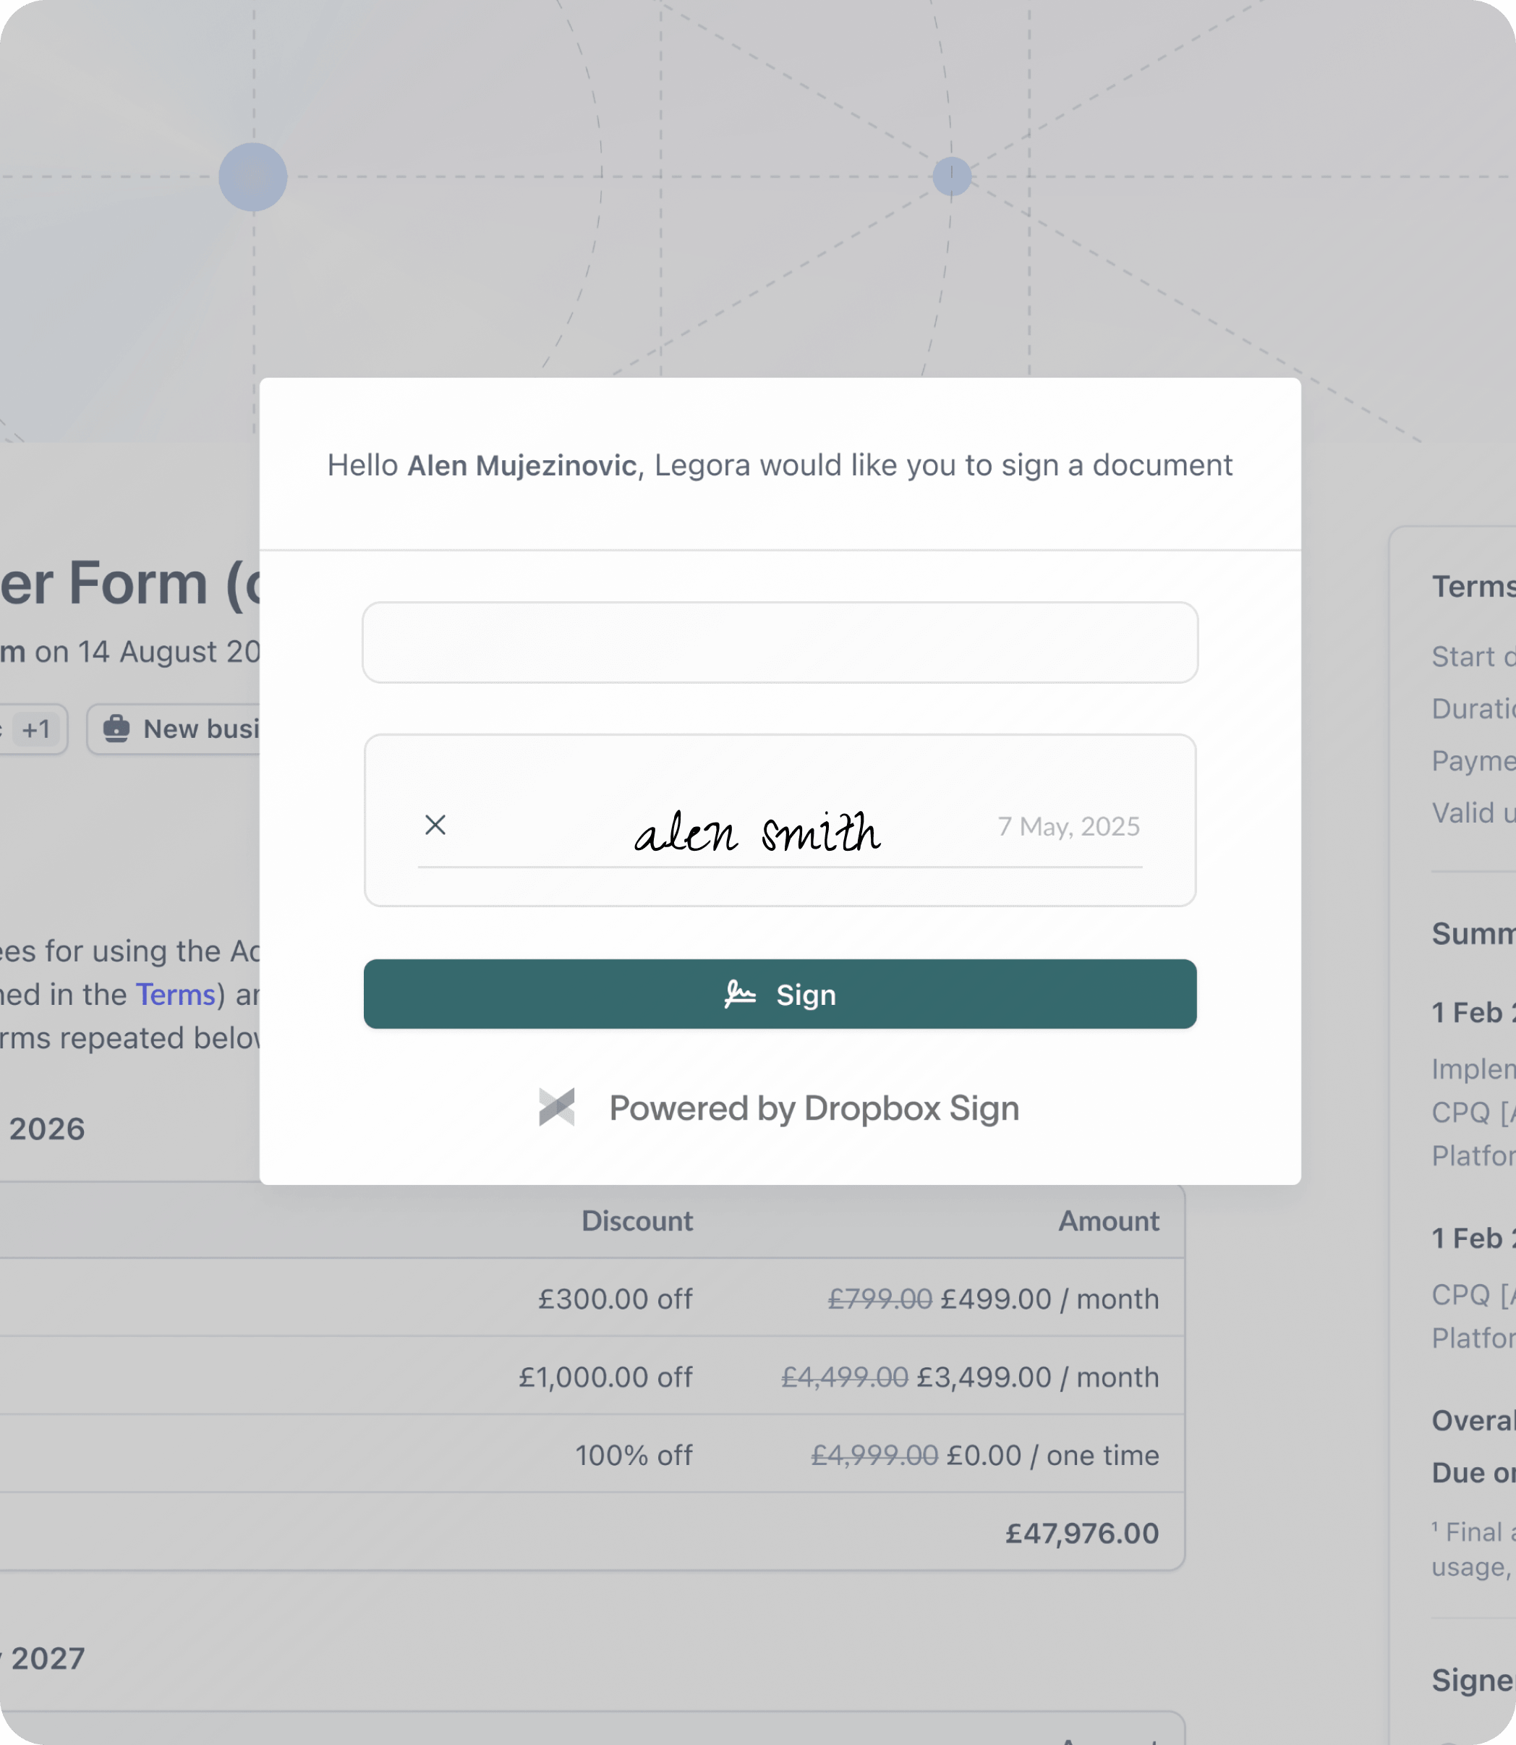
Task: Click the date "7 May, 2025"
Action: coord(1068,826)
